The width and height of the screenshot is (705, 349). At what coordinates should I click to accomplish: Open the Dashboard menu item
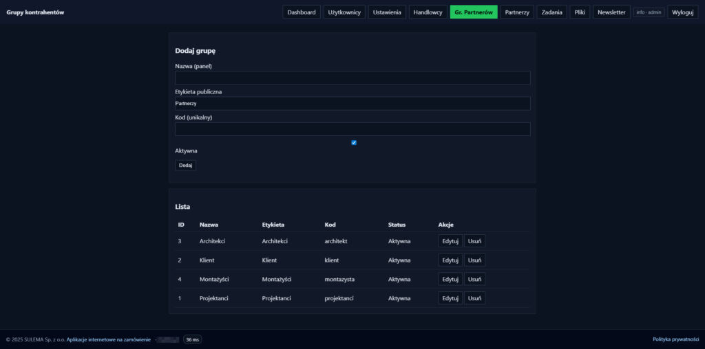tap(302, 12)
